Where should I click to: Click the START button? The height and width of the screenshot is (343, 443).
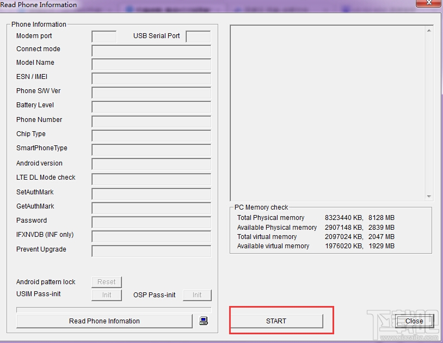276,321
